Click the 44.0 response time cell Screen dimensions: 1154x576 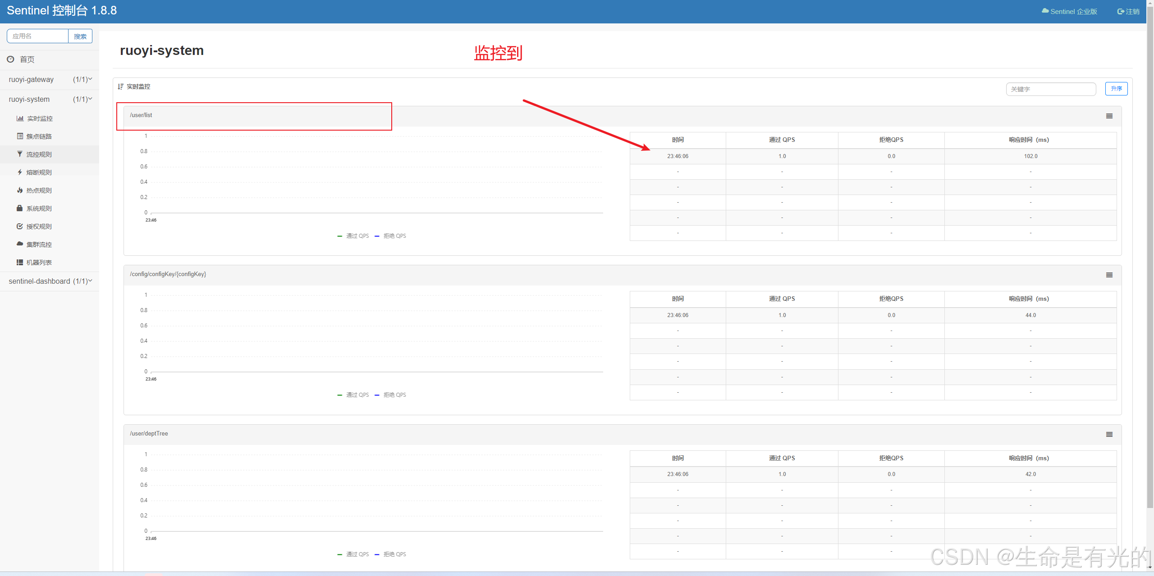pos(1030,315)
